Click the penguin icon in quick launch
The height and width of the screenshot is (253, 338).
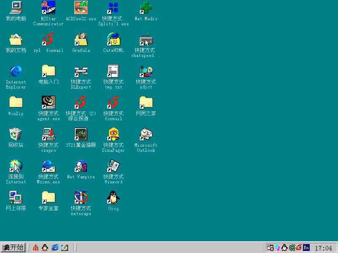tap(45, 248)
